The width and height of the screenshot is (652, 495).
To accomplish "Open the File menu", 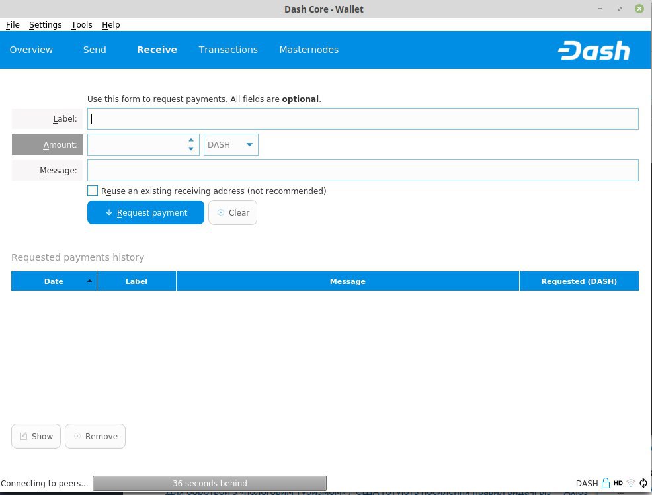I will point(13,25).
